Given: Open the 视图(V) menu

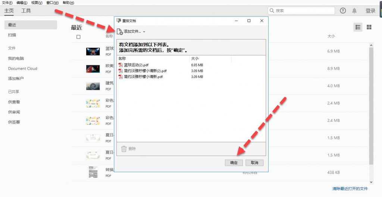Looking at the screenshot, I should coord(37,3).
